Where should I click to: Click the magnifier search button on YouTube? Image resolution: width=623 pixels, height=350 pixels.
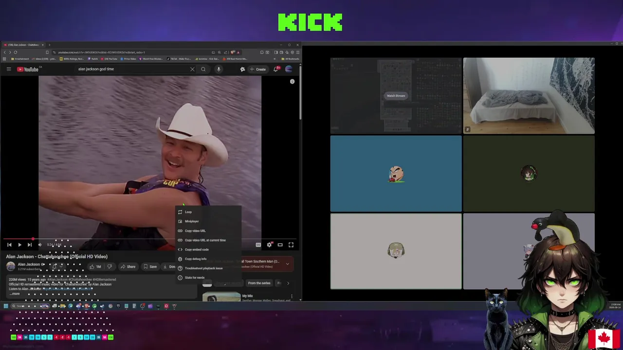pos(203,69)
